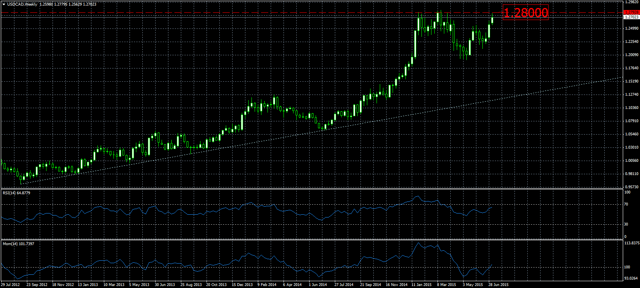Viewport: 640px width, 288px height.
Task: Click the 11 Jan 2015 date label
Action: pyautogui.click(x=421, y=285)
